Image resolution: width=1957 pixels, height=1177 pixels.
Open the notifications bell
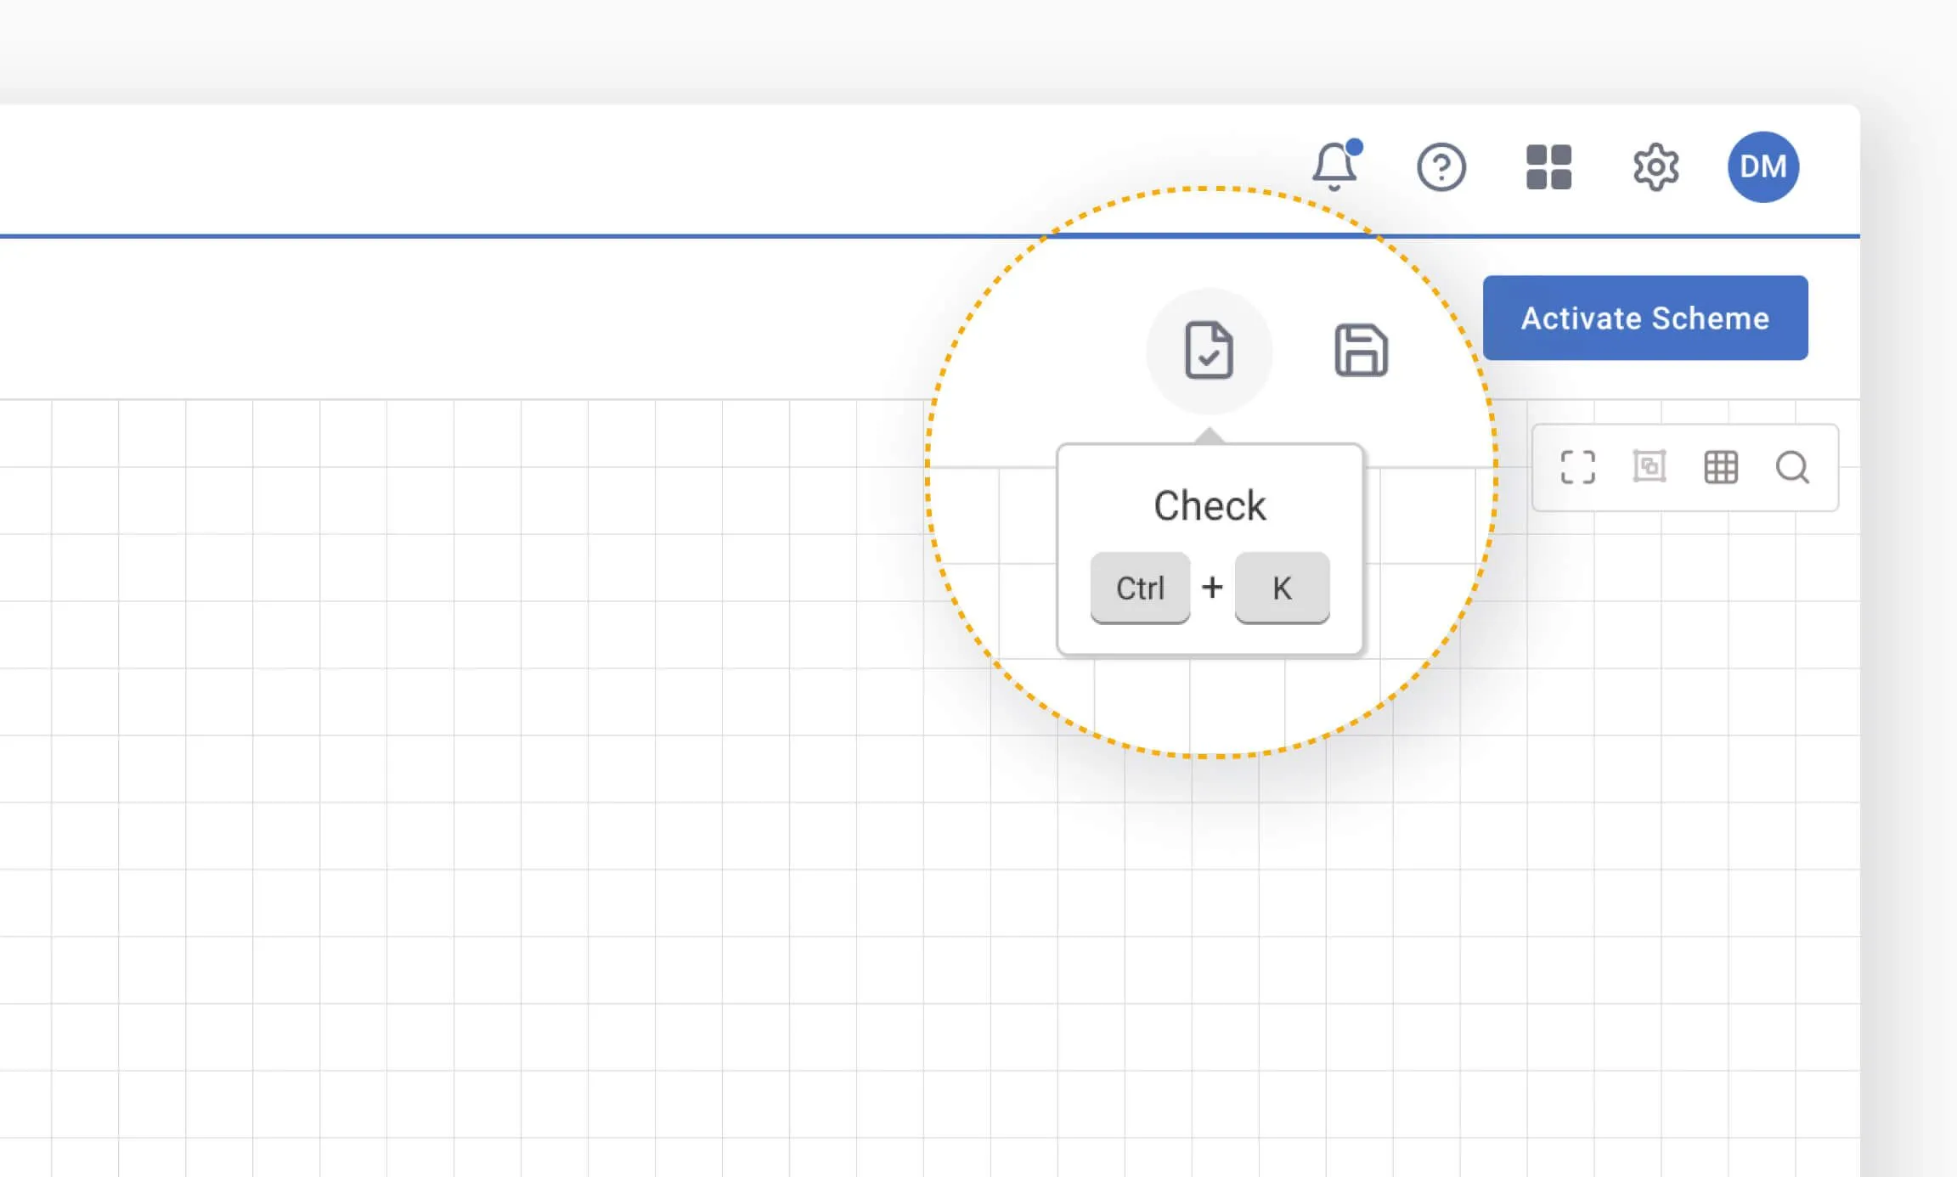click(x=1334, y=166)
